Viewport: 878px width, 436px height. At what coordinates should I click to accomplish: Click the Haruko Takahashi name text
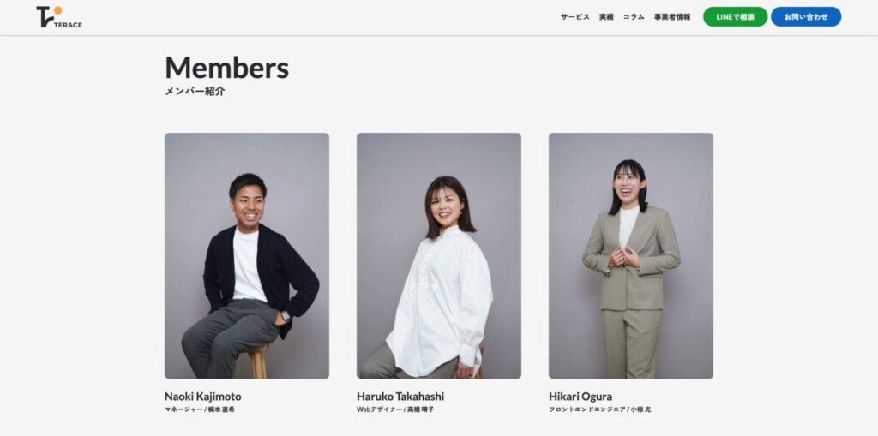[x=400, y=397]
